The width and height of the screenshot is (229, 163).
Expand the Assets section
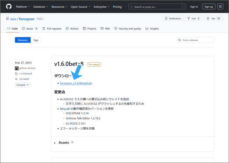pyautogui.click(x=64, y=142)
